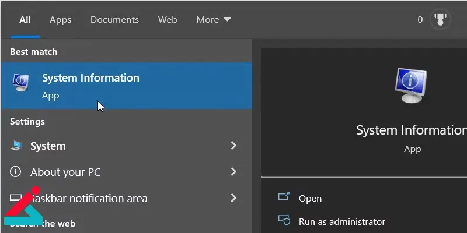Click the rewards points count 0
The image size is (467, 233).
point(420,20)
